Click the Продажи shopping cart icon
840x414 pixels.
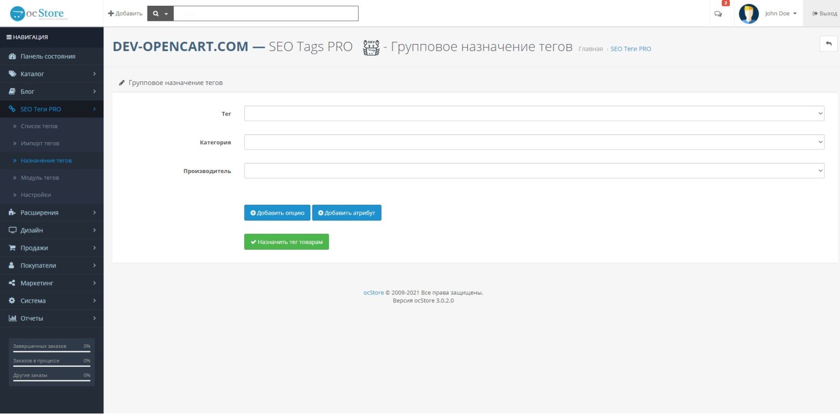[x=12, y=248]
